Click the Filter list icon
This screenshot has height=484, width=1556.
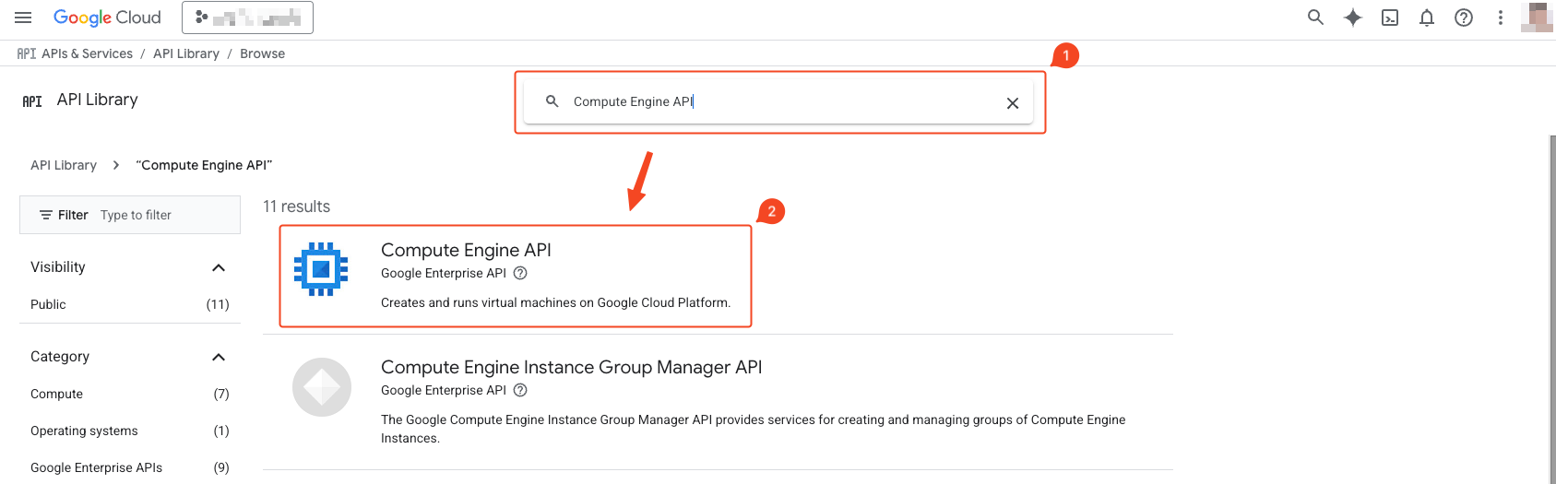45,215
